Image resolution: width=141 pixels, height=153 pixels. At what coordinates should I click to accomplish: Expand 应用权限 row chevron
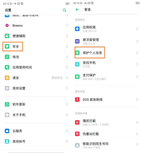[137, 29]
